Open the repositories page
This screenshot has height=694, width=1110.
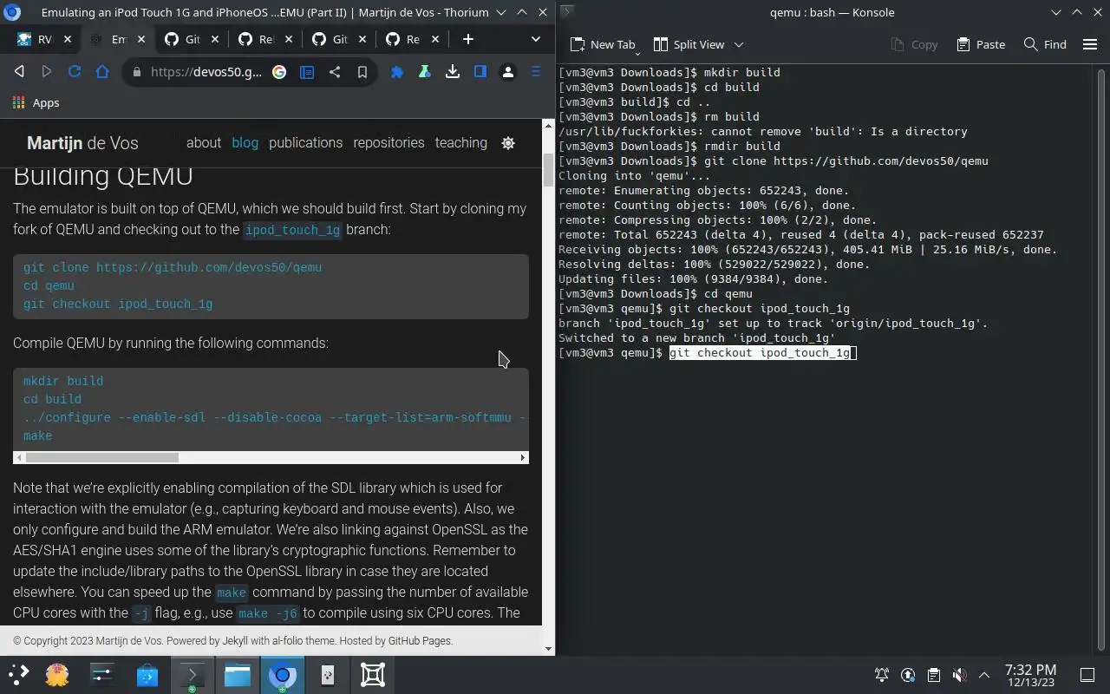click(388, 143)
